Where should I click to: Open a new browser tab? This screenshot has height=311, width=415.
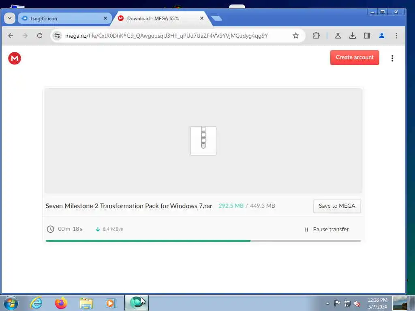click(x=217, y=18)
